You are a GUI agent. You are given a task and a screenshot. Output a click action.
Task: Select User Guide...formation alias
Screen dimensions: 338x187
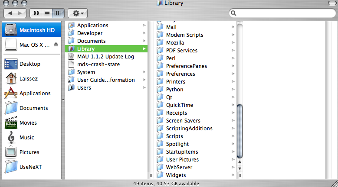(106, 80)
